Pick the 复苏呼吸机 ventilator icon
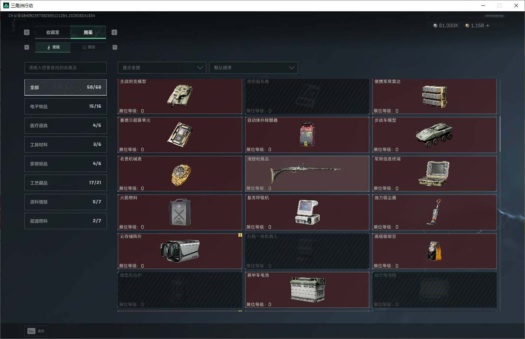 coord(307,212)
